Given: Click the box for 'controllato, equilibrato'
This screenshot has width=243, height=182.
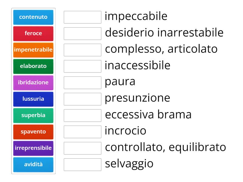Looking at the screenshot, I should (x=83, y=148).
